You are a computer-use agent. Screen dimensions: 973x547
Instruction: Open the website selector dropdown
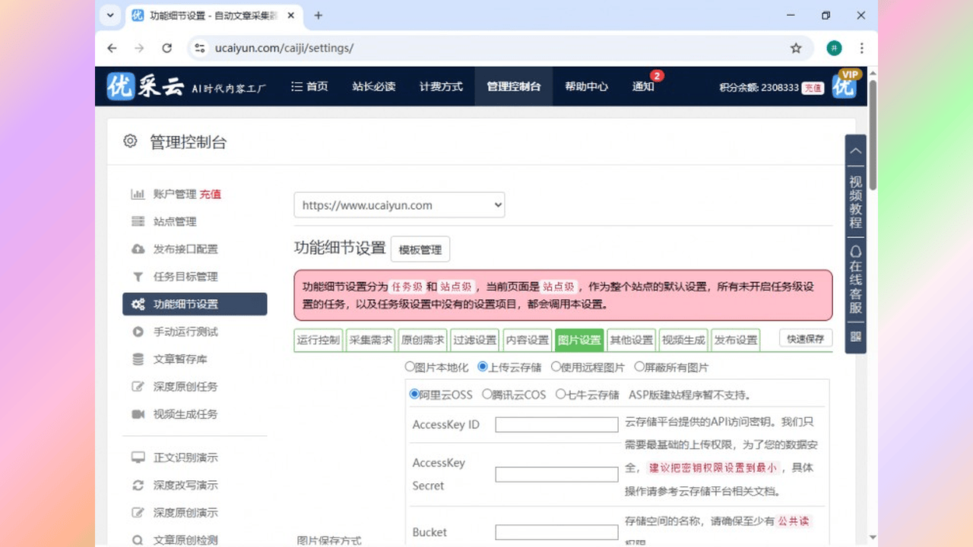tap(399, 204)
